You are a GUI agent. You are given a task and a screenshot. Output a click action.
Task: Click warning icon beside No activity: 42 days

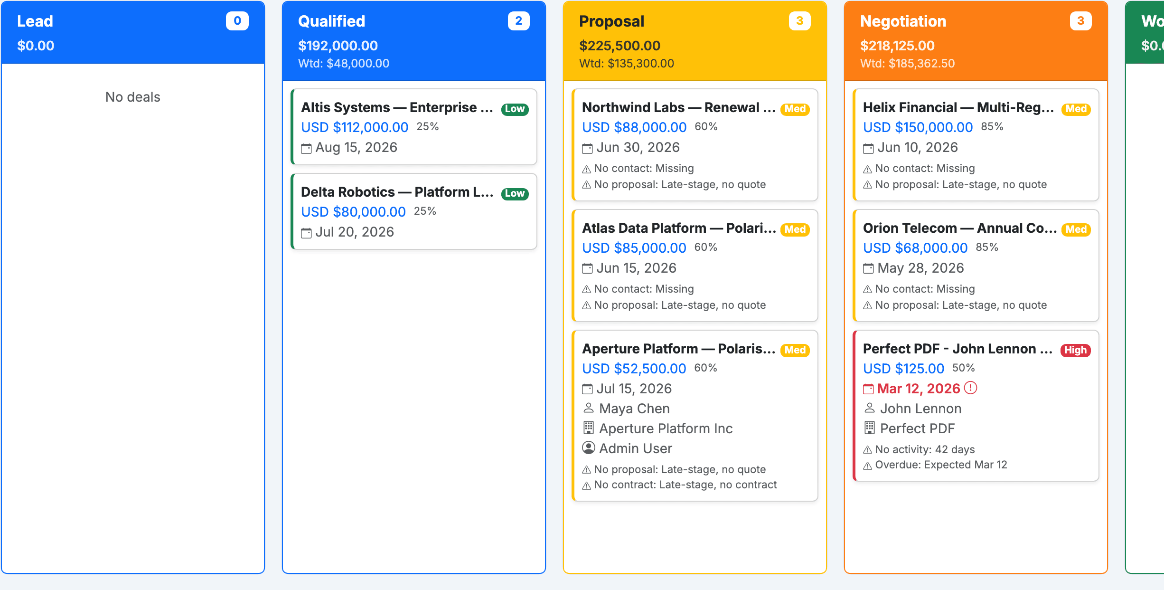[x=868, y=450]
